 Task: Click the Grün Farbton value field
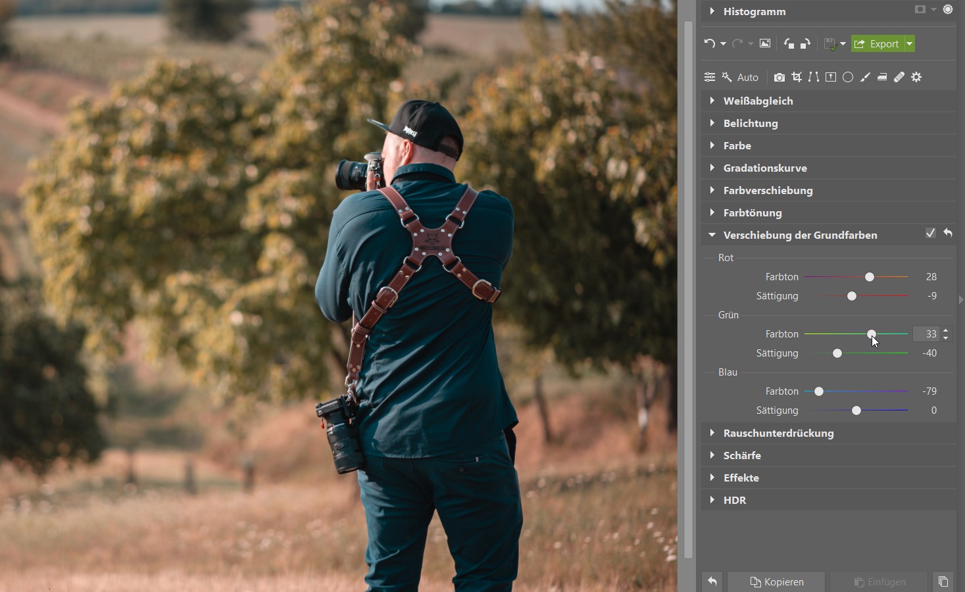click(928, 334)
